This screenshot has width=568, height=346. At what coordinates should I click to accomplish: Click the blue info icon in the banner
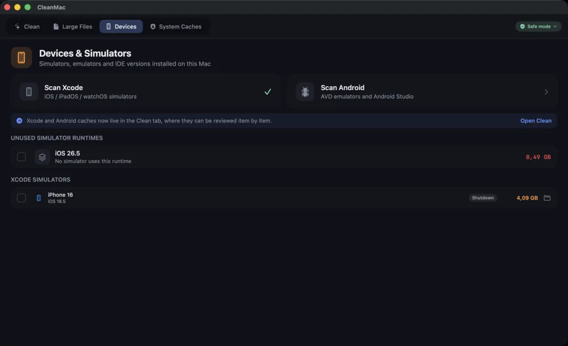click(x=19, y=121)
